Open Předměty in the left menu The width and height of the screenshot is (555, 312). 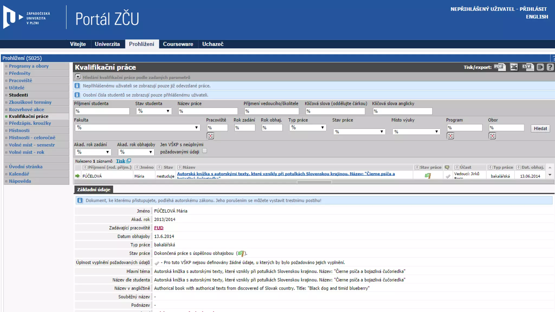tap(20, 73)
